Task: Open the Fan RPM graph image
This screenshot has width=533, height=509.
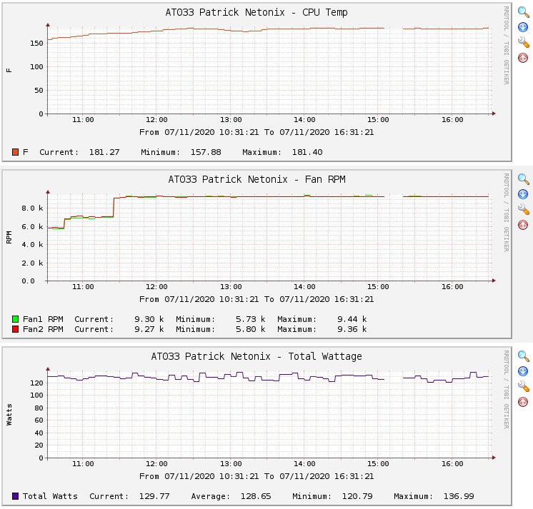Action: [x=269, y=236]
